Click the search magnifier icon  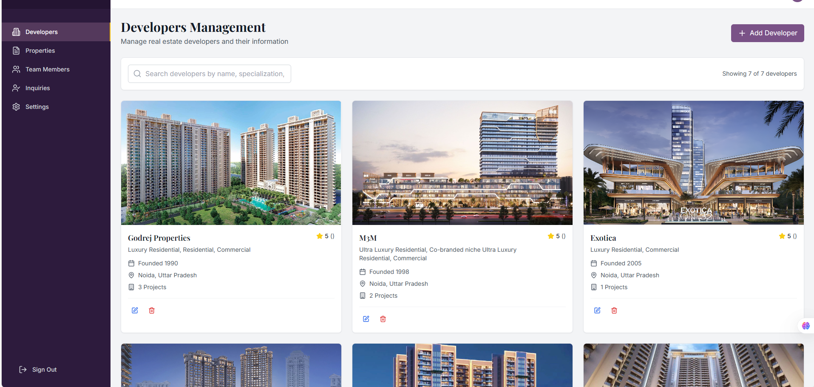[x=137, y=74]
